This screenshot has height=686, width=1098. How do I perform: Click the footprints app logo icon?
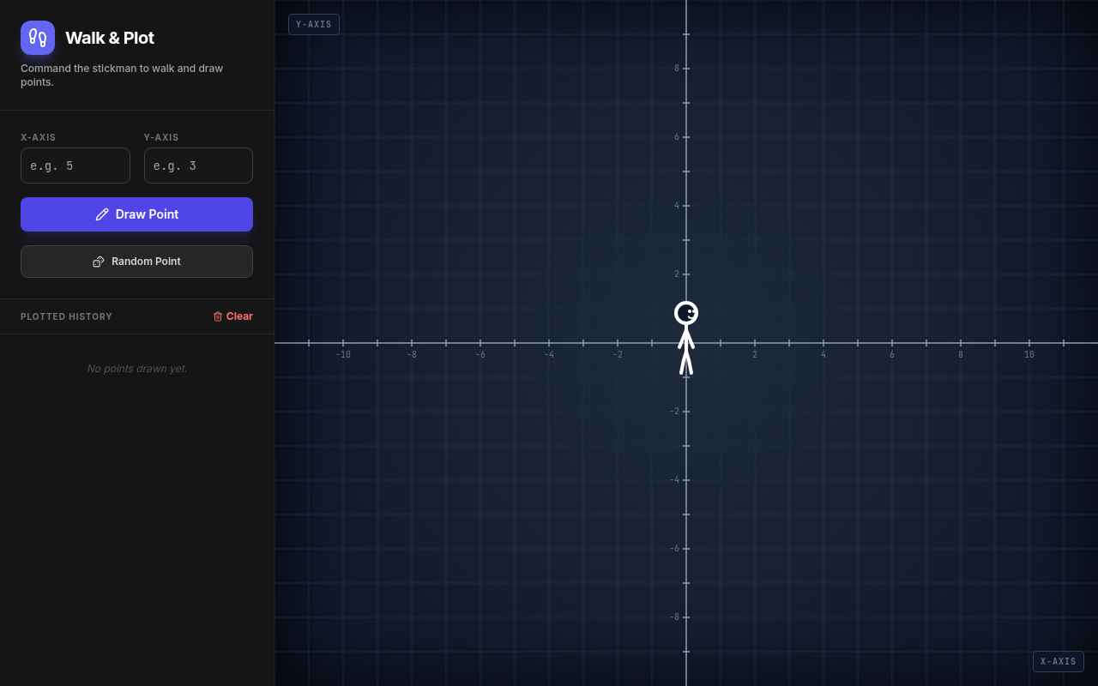tap(38, 38)
